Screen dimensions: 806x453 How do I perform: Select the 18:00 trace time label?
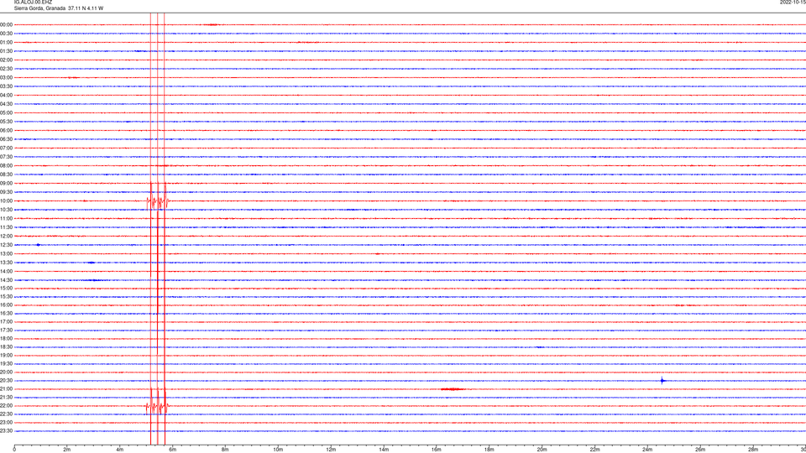pos(6,338)
